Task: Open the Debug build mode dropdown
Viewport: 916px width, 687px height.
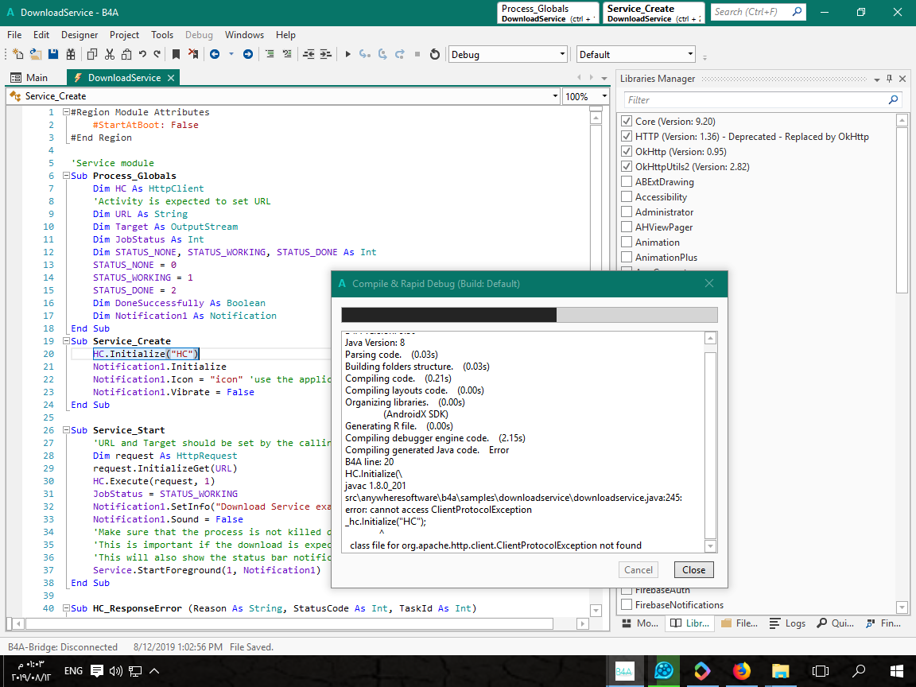Action: tap(507, 55)
